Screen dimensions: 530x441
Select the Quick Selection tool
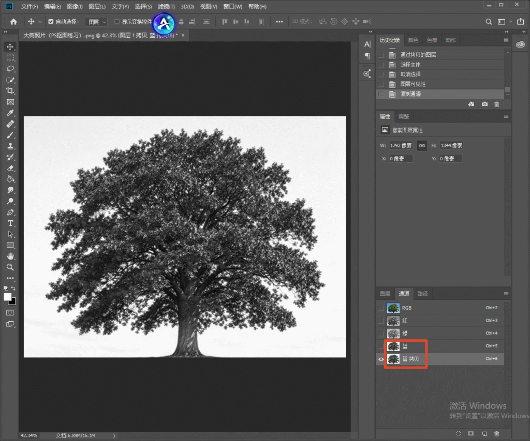[10, 80]
